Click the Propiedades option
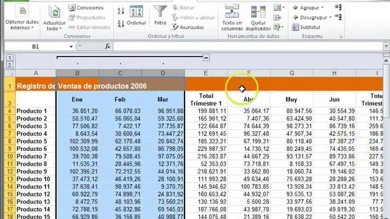Screen dimensions: 390x219 (x=87, y=18)
